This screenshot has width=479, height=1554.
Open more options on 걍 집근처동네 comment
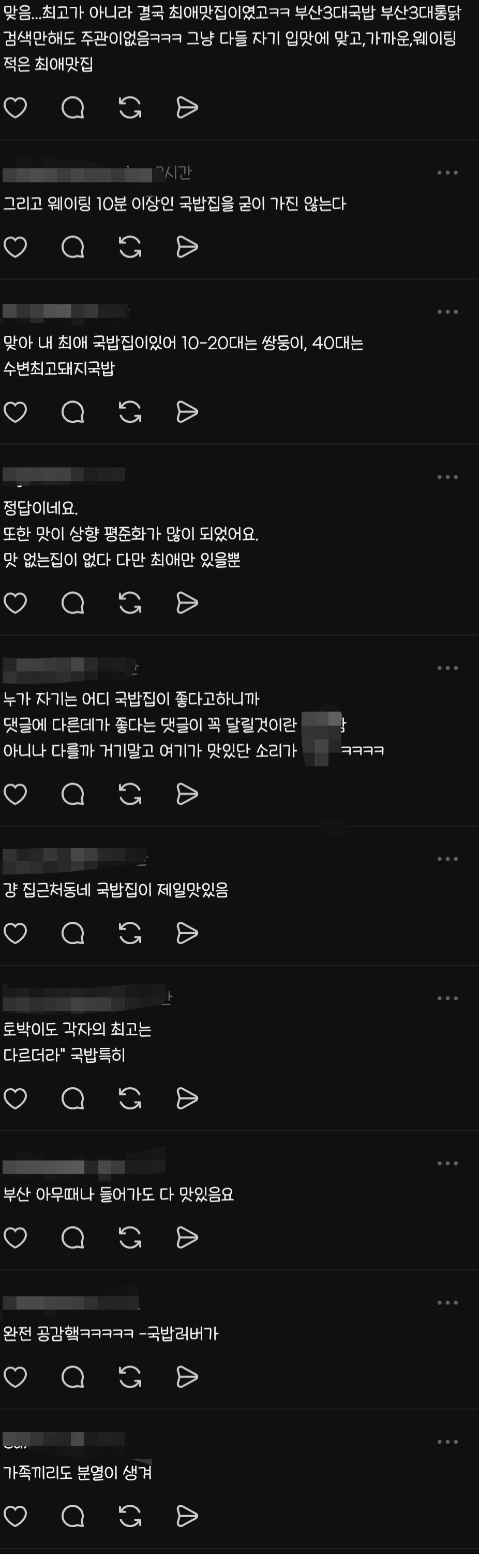(447, 859)
